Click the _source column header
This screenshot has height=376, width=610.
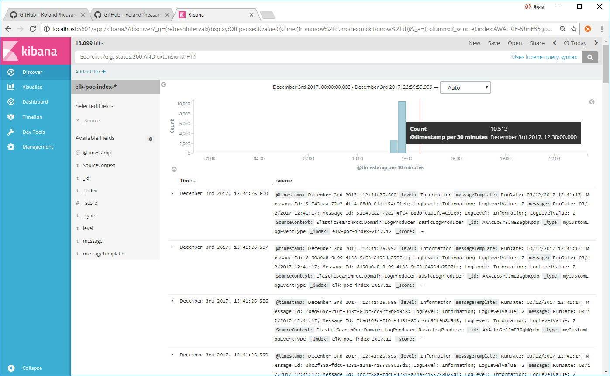click(x=283, y=181)
